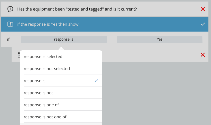Viewport: 211px width, 125px height.
Task: Delete the "tested and tagged" question with red X
Action: point(203,9)
